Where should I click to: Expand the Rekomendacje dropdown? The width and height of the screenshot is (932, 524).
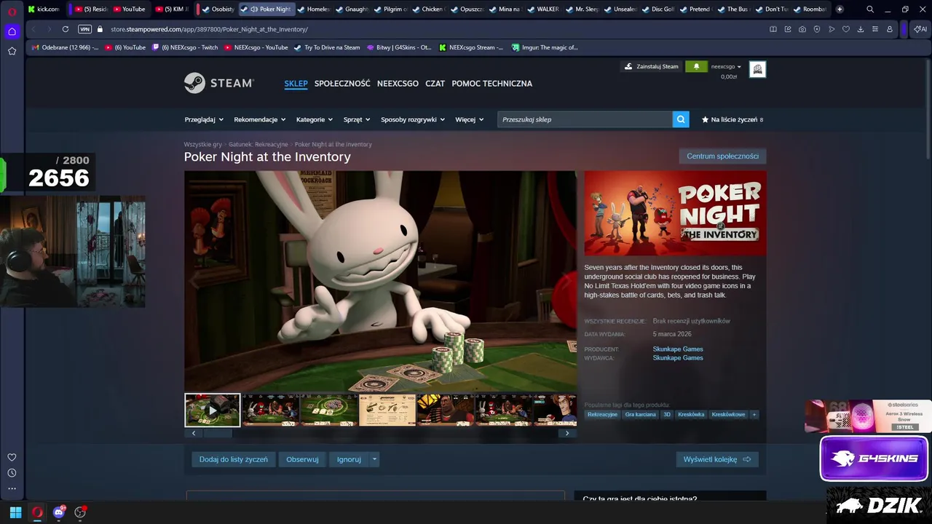click(259, 119)
